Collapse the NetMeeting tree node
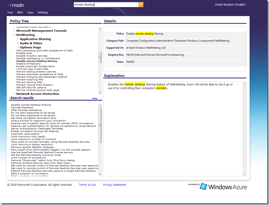This screenshot has width=269, height=205. coord(14,35)
